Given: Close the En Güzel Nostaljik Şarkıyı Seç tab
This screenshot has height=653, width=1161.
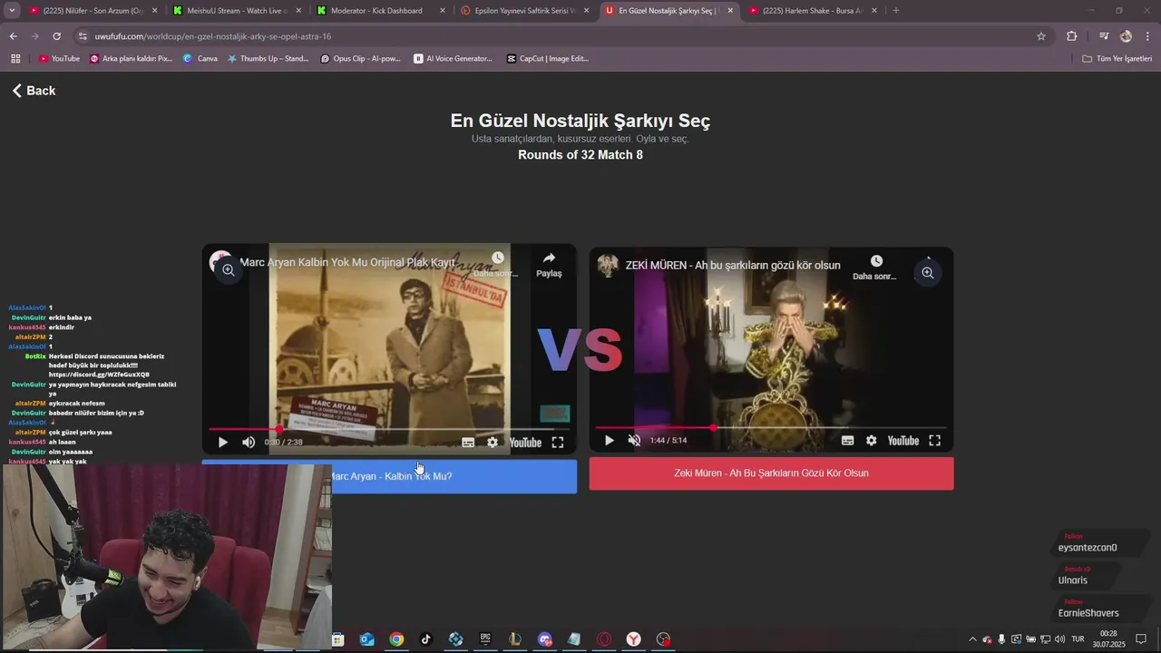Looking at the screenshot, I should (730, 11).
